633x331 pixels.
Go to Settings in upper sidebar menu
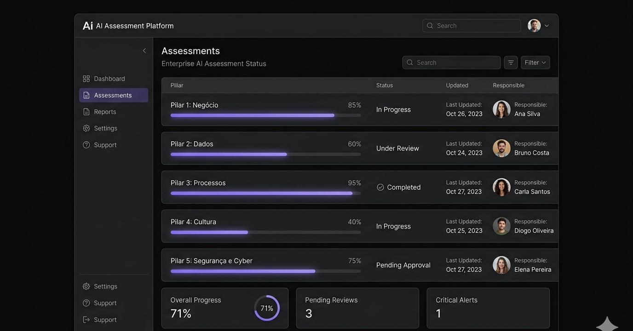(105, 128)
